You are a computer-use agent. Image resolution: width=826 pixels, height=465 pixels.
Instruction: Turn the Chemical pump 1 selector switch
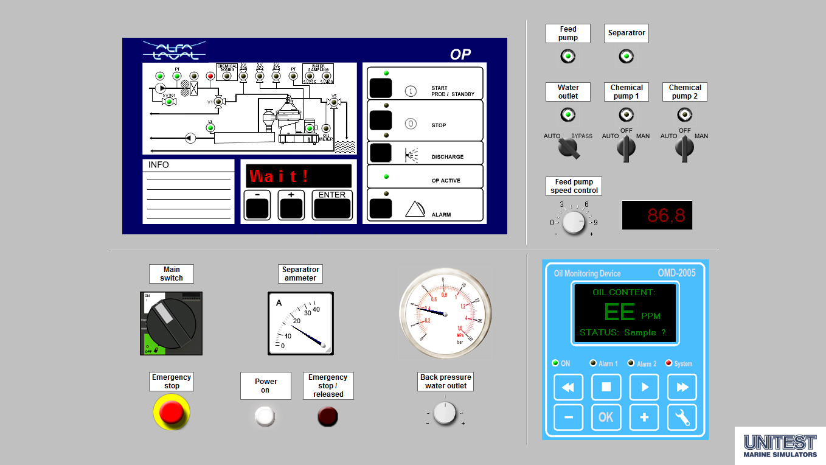[626, 148]
